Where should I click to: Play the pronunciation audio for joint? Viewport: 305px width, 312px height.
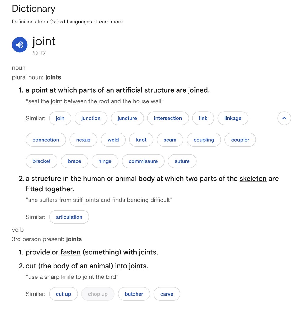point(20,45)
